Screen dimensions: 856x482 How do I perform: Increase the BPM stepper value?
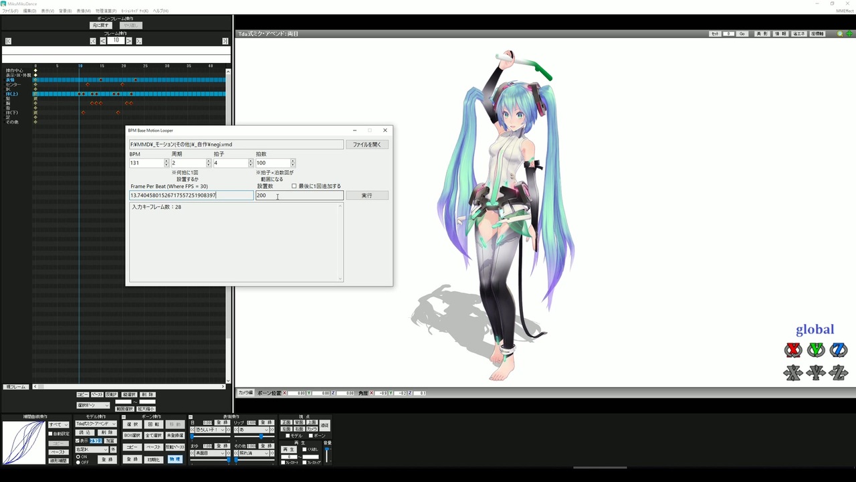point(167,161)
